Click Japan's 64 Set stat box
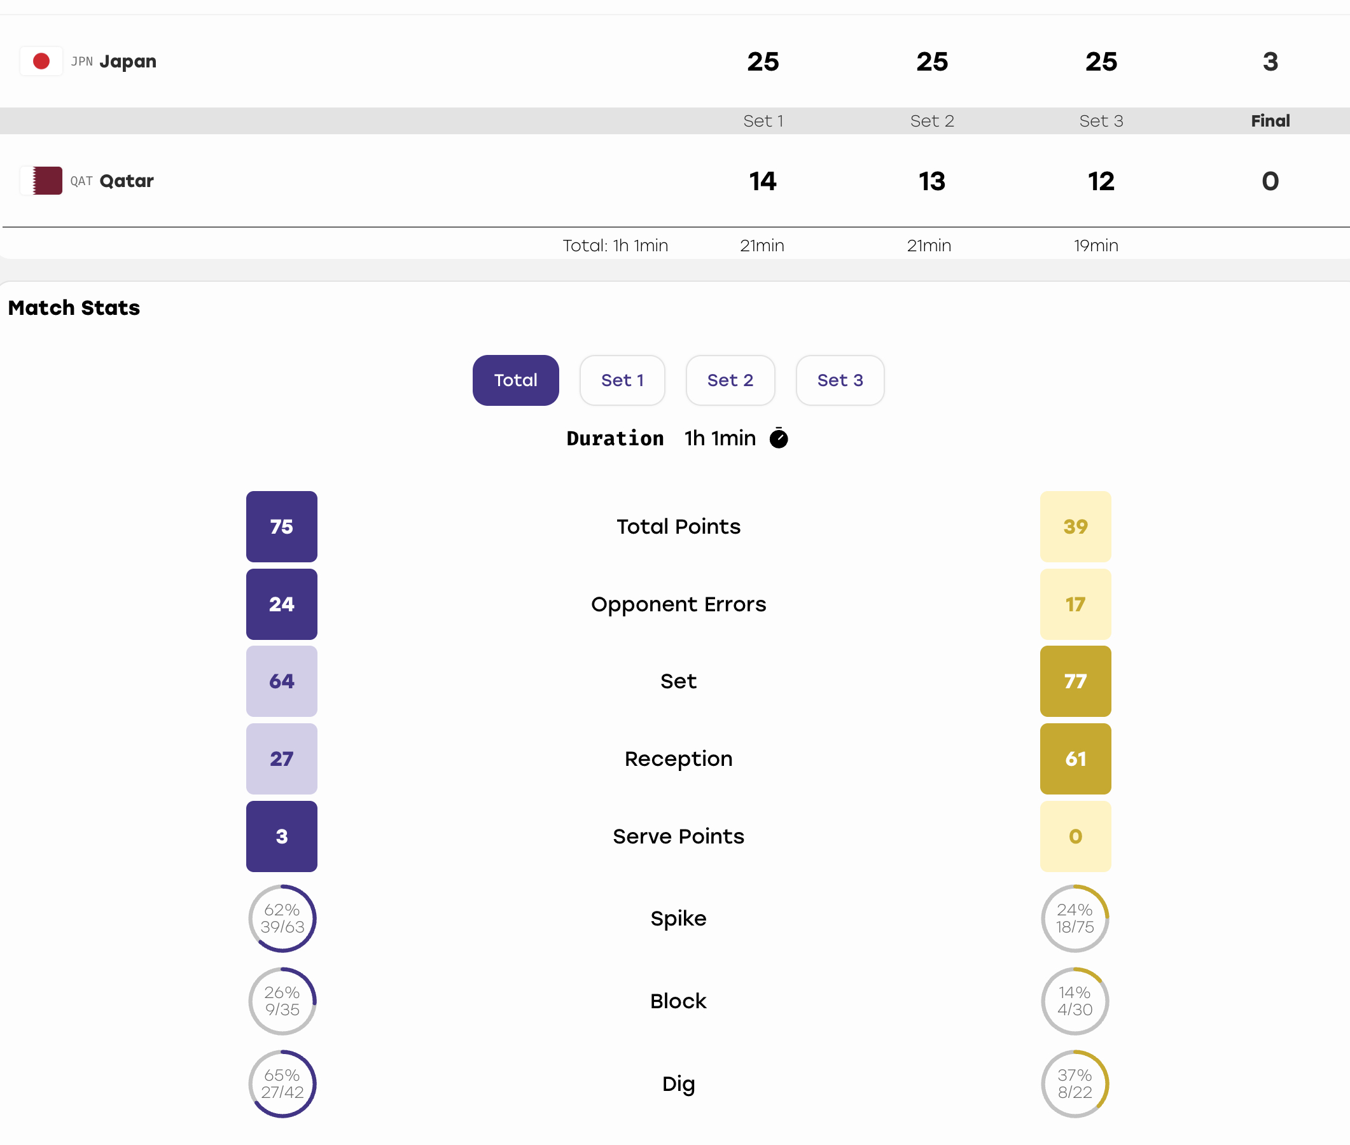1350x1145 pixels. (x=282, y=681)
